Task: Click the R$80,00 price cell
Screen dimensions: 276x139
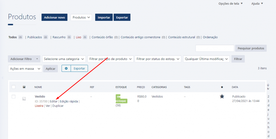Action: (x=142, y=99)
